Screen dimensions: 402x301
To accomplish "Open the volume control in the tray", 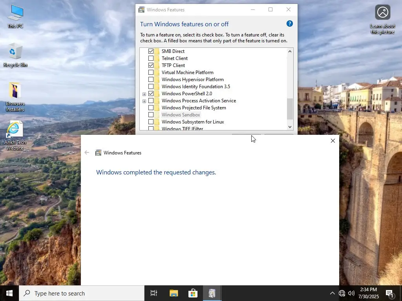I will click(351, 293).
